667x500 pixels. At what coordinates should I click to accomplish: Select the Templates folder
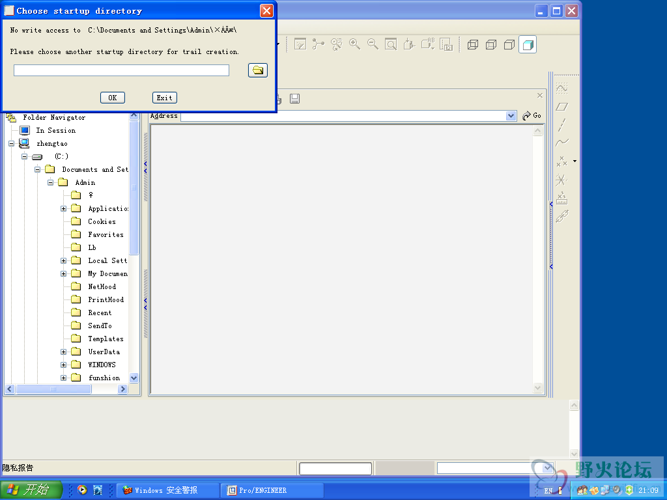pyautogui.click(x=106, y=339)
